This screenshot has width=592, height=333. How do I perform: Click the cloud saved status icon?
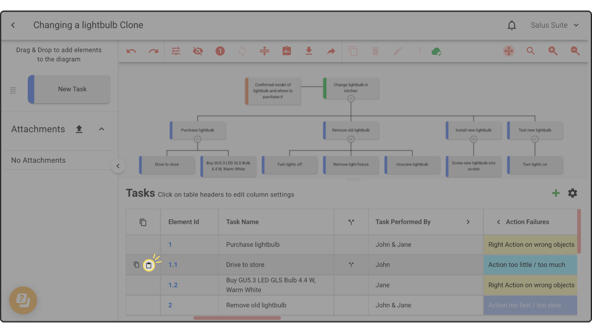point(436,51)
